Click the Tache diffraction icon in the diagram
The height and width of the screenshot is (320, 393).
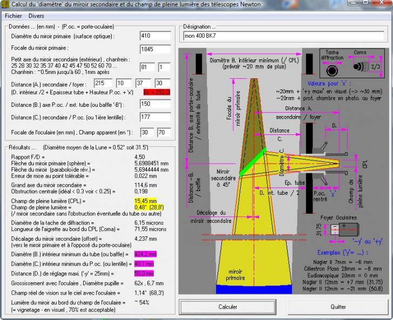pos(332,70)
